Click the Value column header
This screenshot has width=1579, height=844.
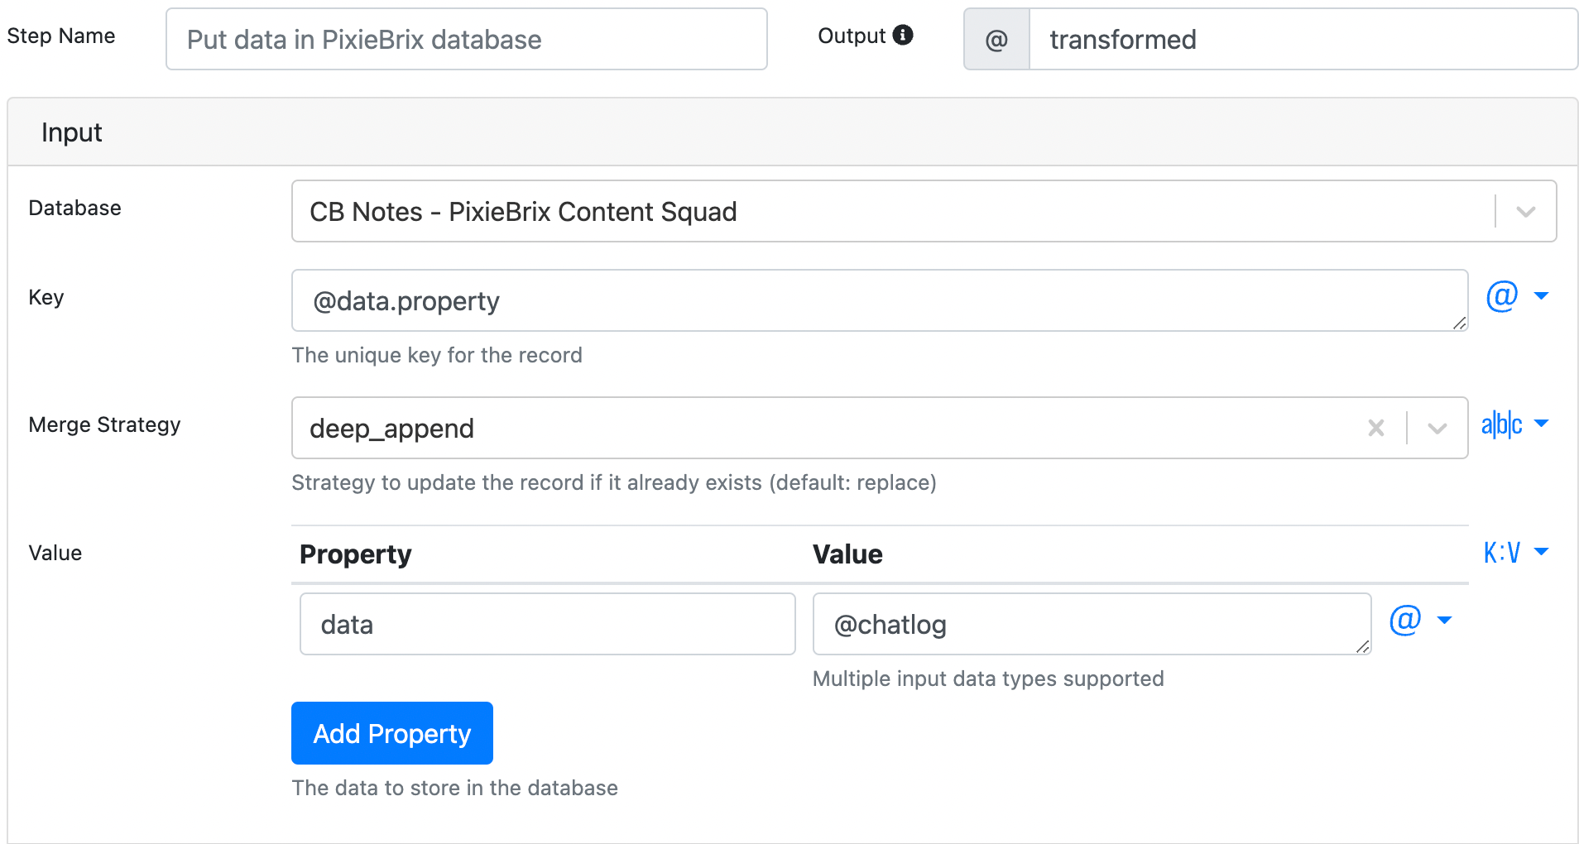tap(847, 554)
